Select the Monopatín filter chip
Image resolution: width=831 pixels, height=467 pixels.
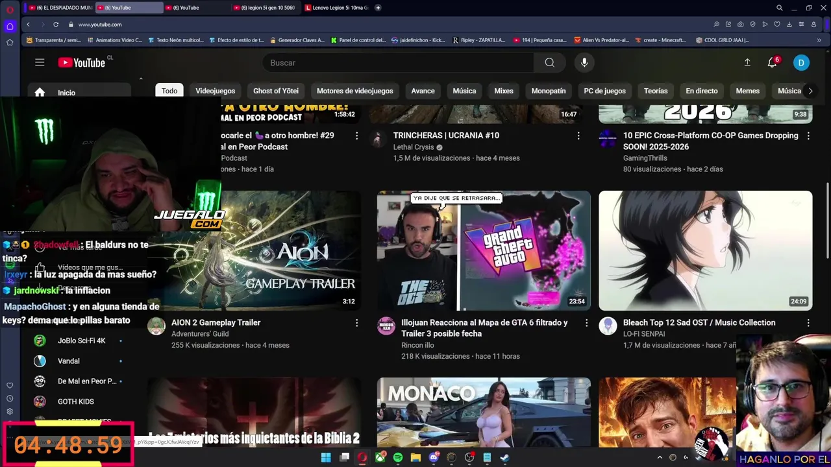tap(549, 91)
